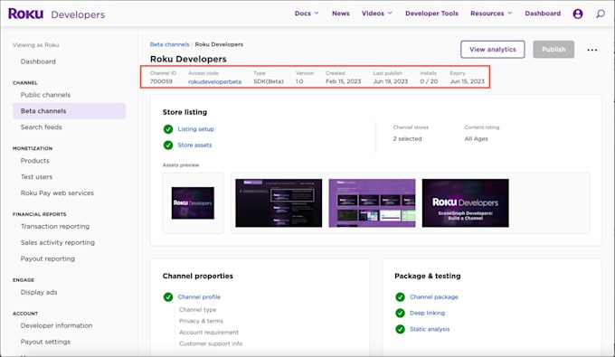Viewport: 615px width, 357px height.
Task: Select Privacy & terms sub-item
Action: [x=201, y=321]
